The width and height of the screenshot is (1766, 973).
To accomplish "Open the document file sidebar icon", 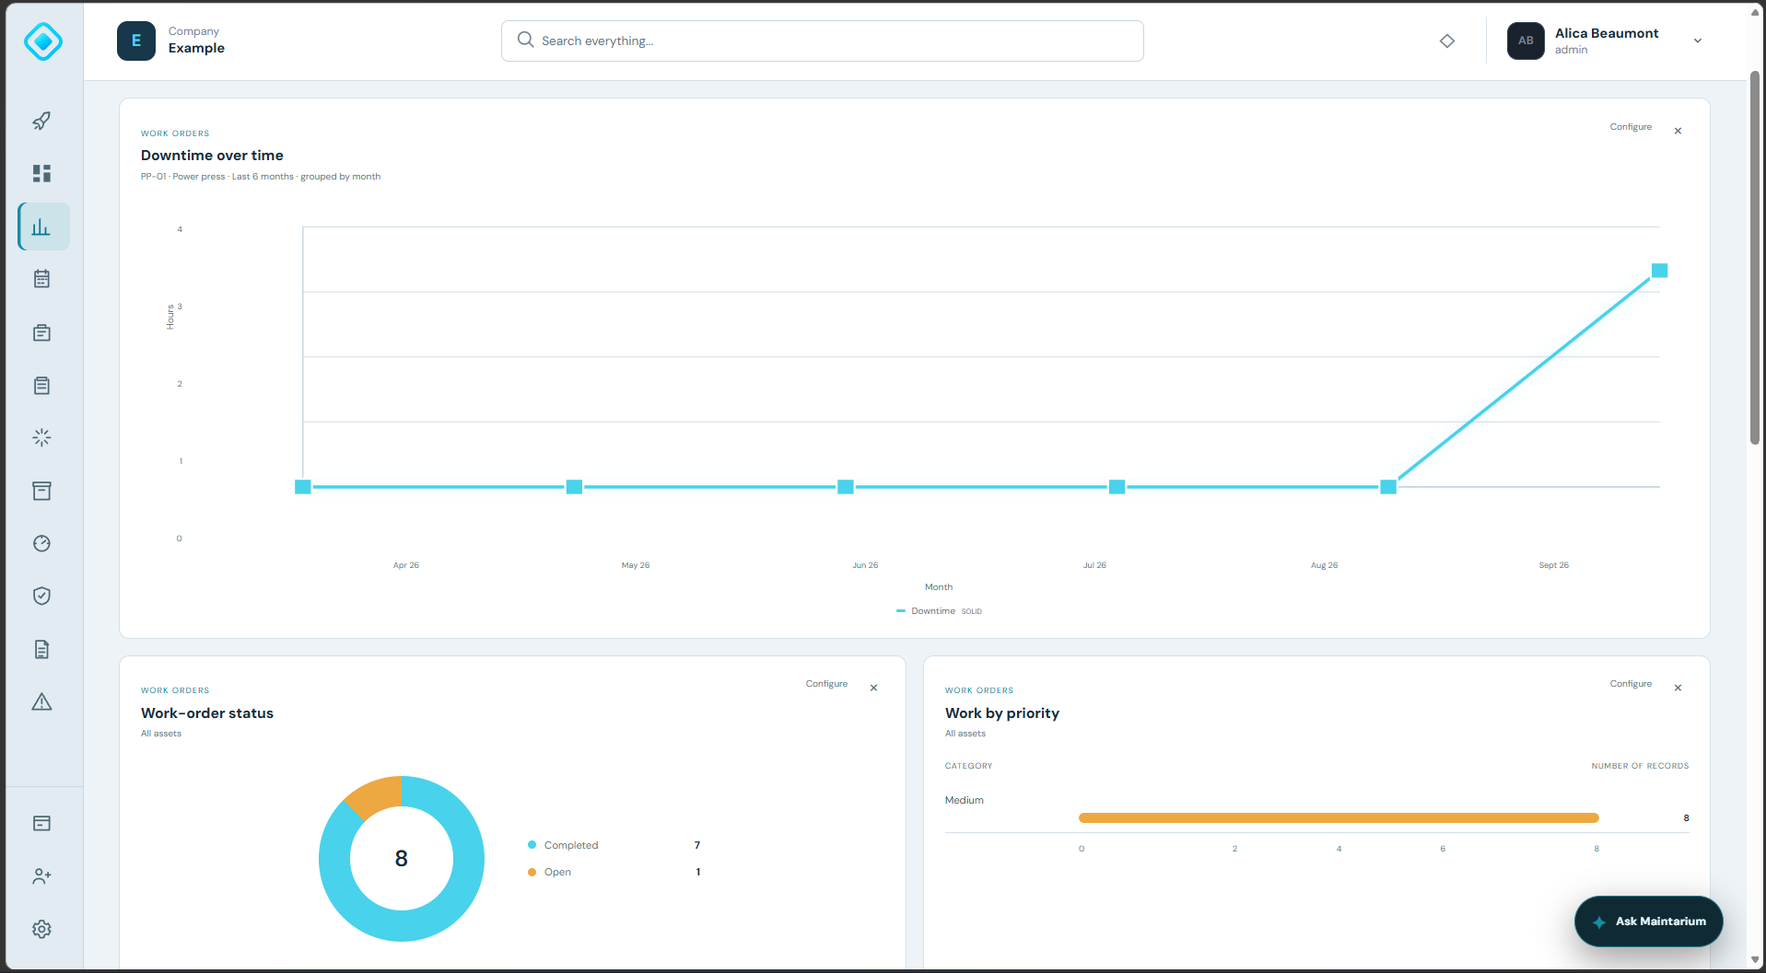I will pos(41,649).
